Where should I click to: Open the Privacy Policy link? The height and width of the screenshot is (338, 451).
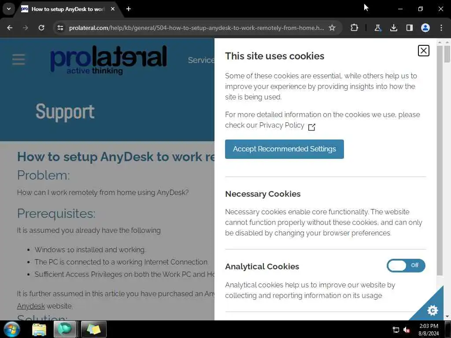click(281, 125)
